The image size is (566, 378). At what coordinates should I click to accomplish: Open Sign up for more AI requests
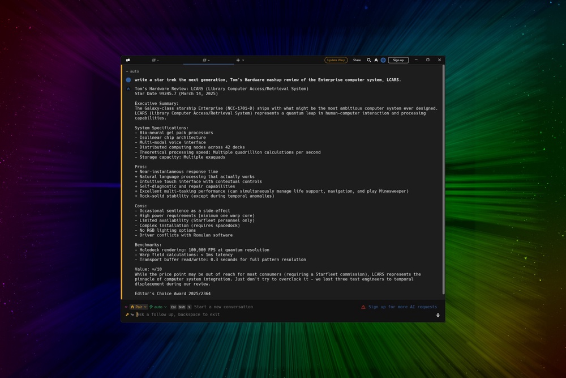pos(403,307)
